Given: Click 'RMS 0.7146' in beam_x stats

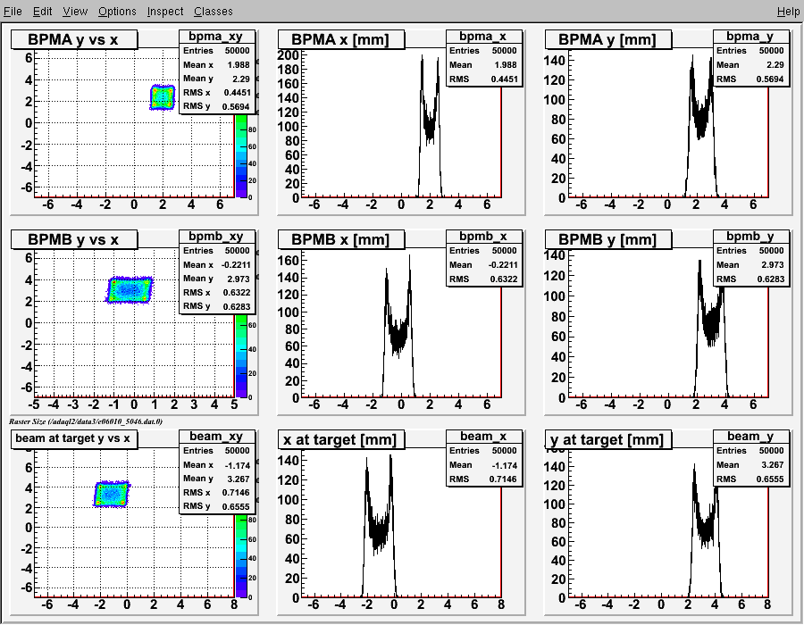Looking at the screenshot, I should point(484,479).
